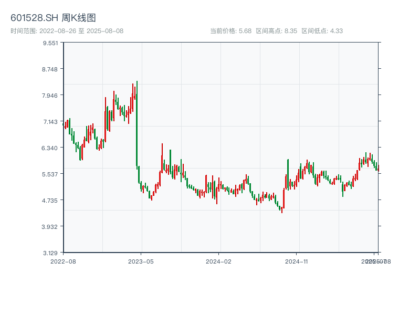Click the 当前价格 5.68 label
The height and width of the screenshot is (315, 420).
point(230,31)
